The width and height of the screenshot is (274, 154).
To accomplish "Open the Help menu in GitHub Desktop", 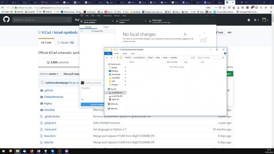I will (x=124, y=16).
